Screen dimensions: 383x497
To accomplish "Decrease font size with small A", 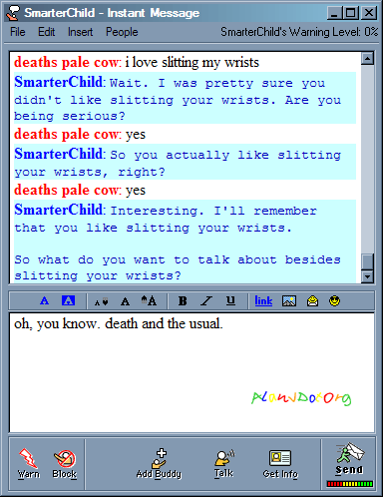I will 101,302.
